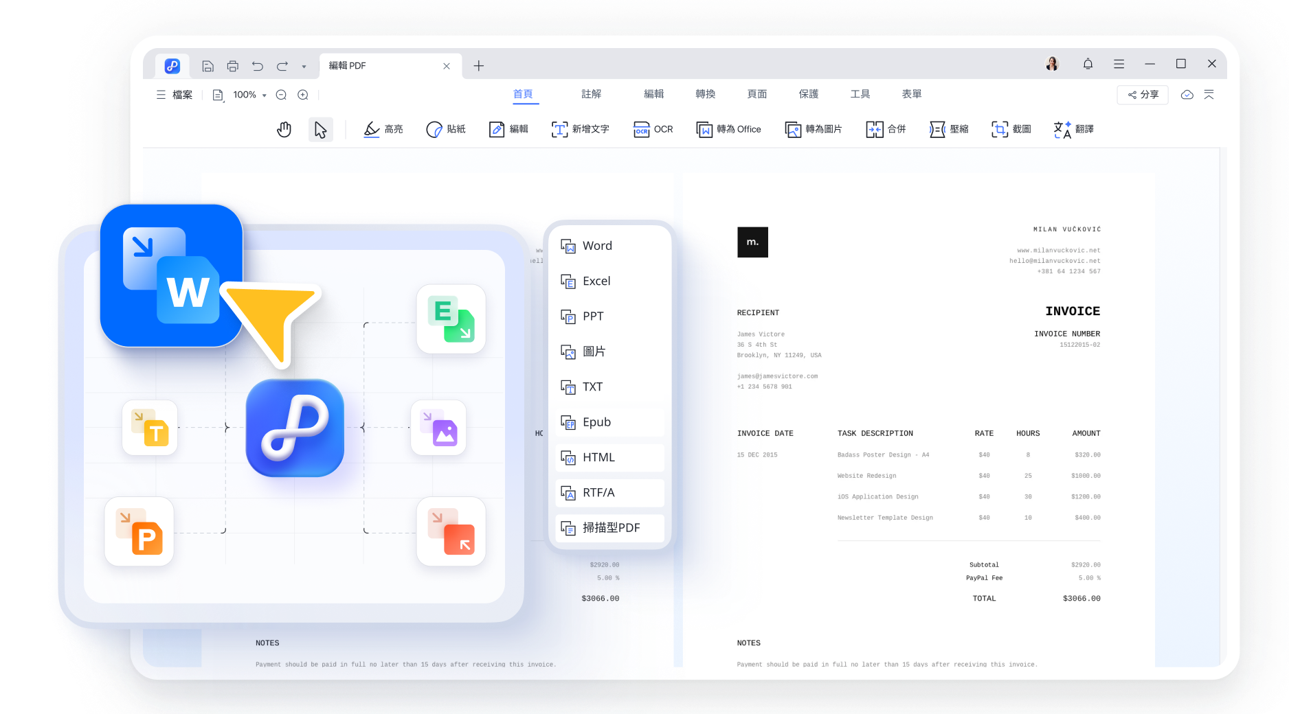Choose PPT in conversion list
This screenshot has height=714, width=1289.
pos(609,316)
